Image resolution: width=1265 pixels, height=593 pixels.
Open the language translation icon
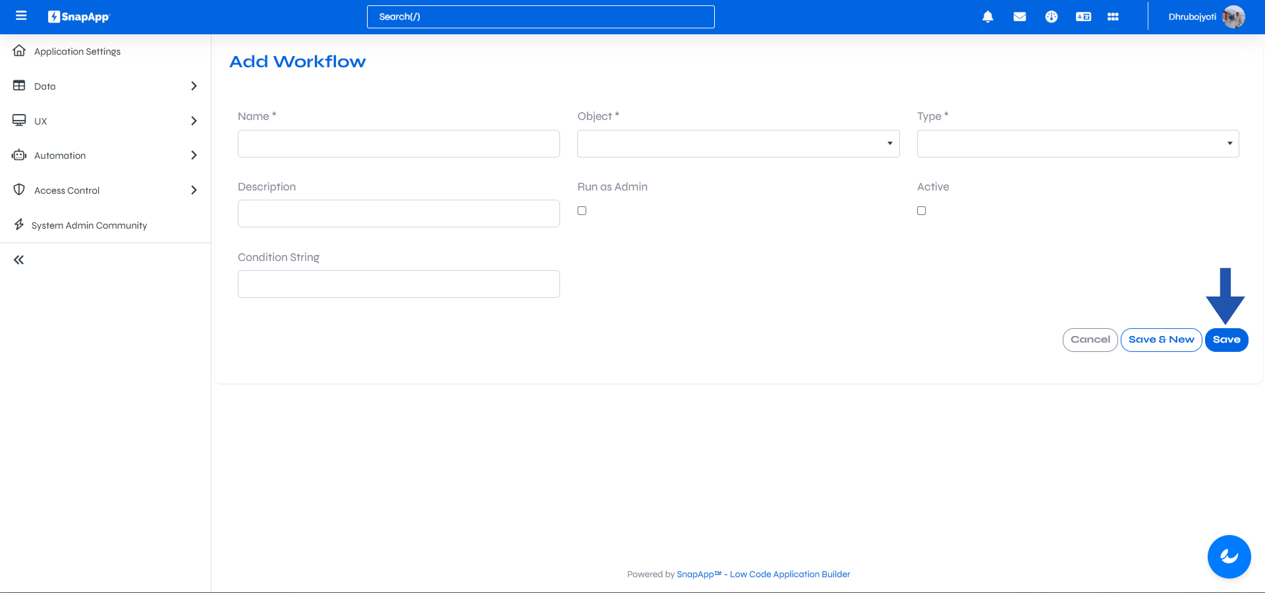click(x=1083, y=17)
